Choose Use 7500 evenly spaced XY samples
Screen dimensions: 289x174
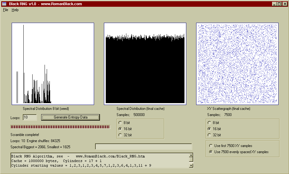click(211, 152)
